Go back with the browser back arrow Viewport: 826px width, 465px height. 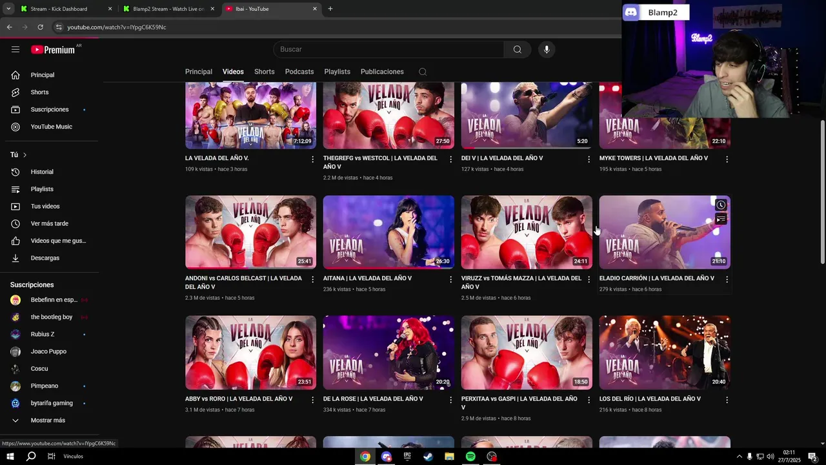(x=9, y=27)
